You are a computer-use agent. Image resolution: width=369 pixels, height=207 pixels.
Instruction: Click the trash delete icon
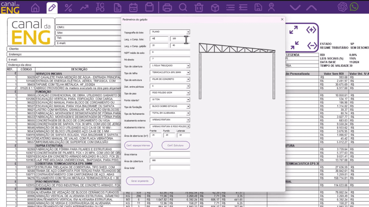[x=199, y=8]
